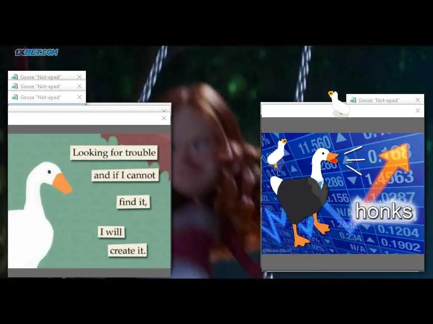Close the "honks" stonks meme window
The width and height of the screenshot is (433, 324).
tap(418, 111)
